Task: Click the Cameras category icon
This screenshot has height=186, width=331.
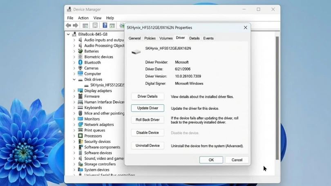Action: click(x=80, y=68)
